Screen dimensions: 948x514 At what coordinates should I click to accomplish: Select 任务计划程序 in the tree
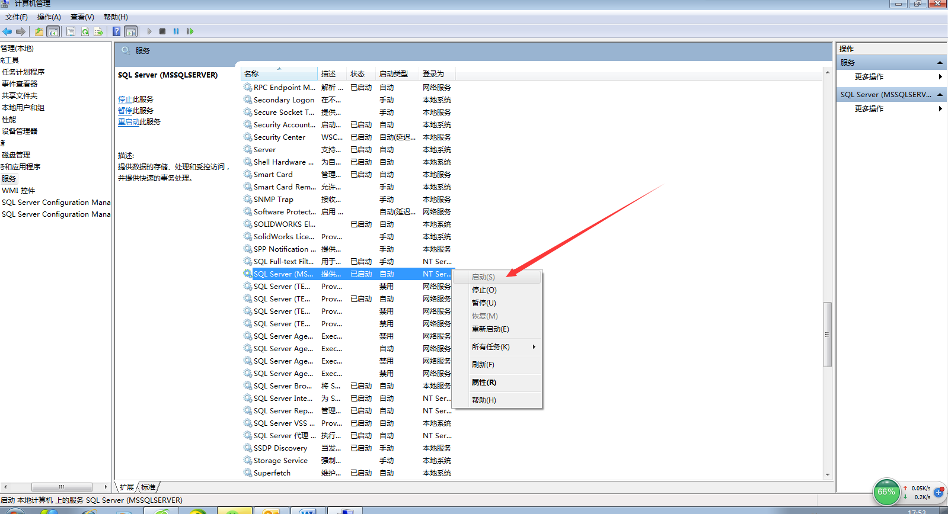(x=23, y=72)
